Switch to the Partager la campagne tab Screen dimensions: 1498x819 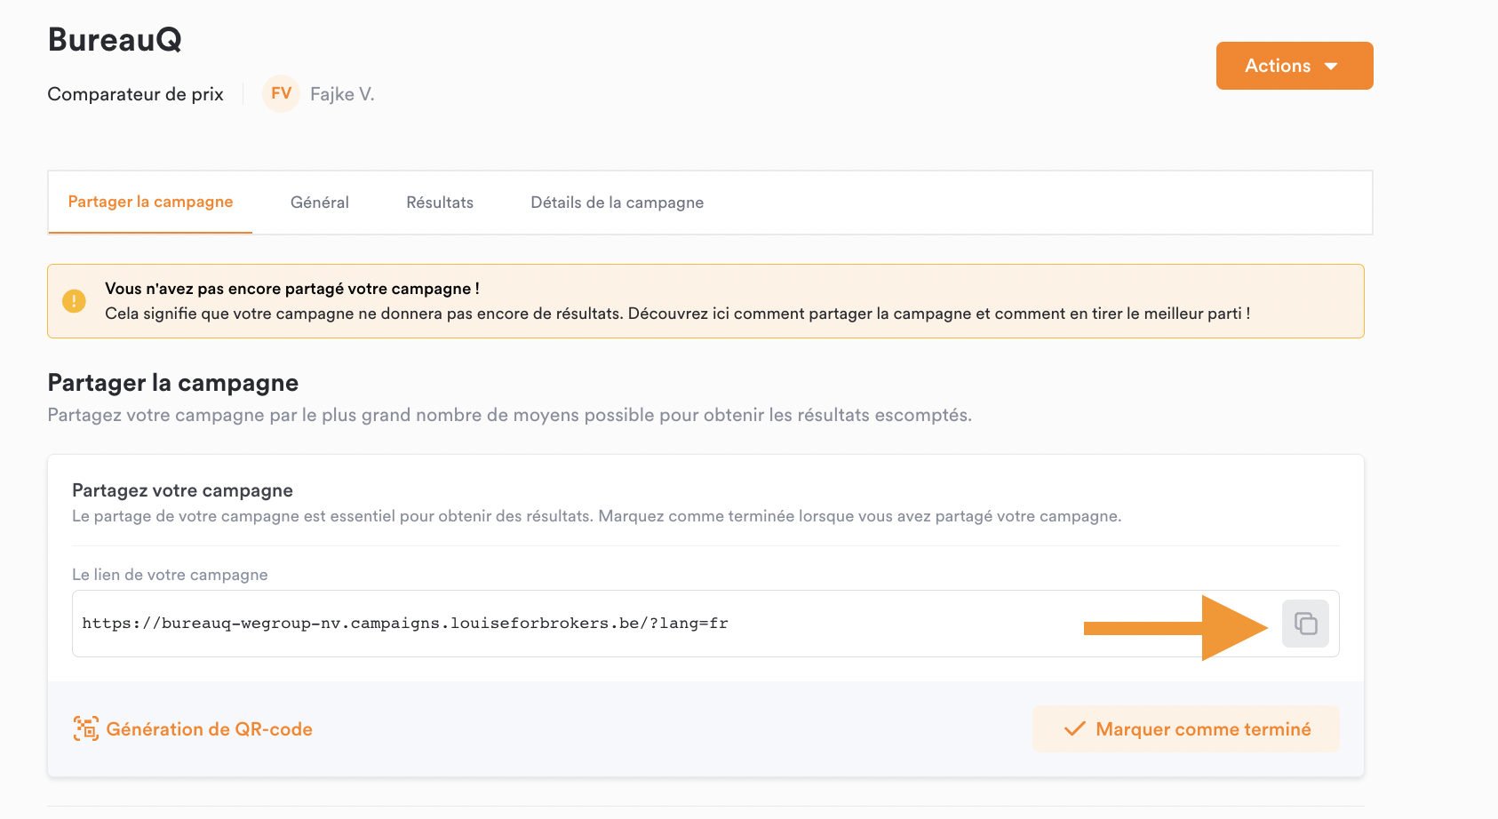pyautogui.click(x=150, y=202)
